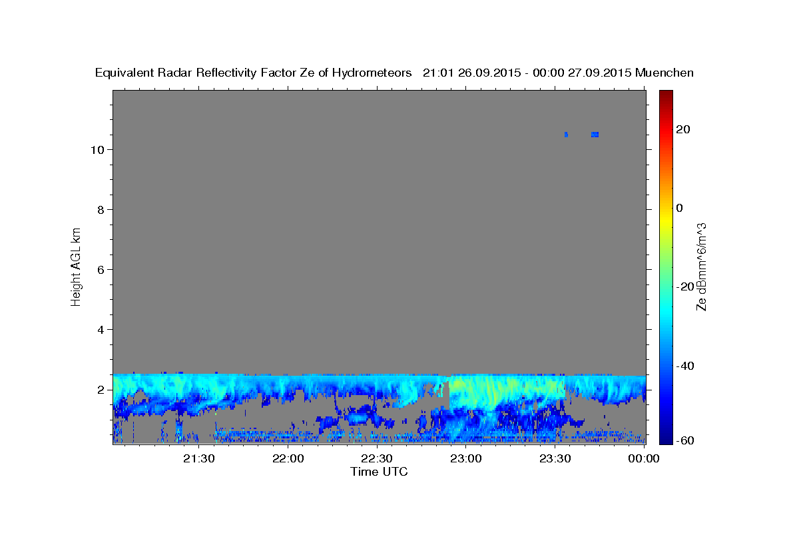Click the colorbar label -60

point(685,440)
